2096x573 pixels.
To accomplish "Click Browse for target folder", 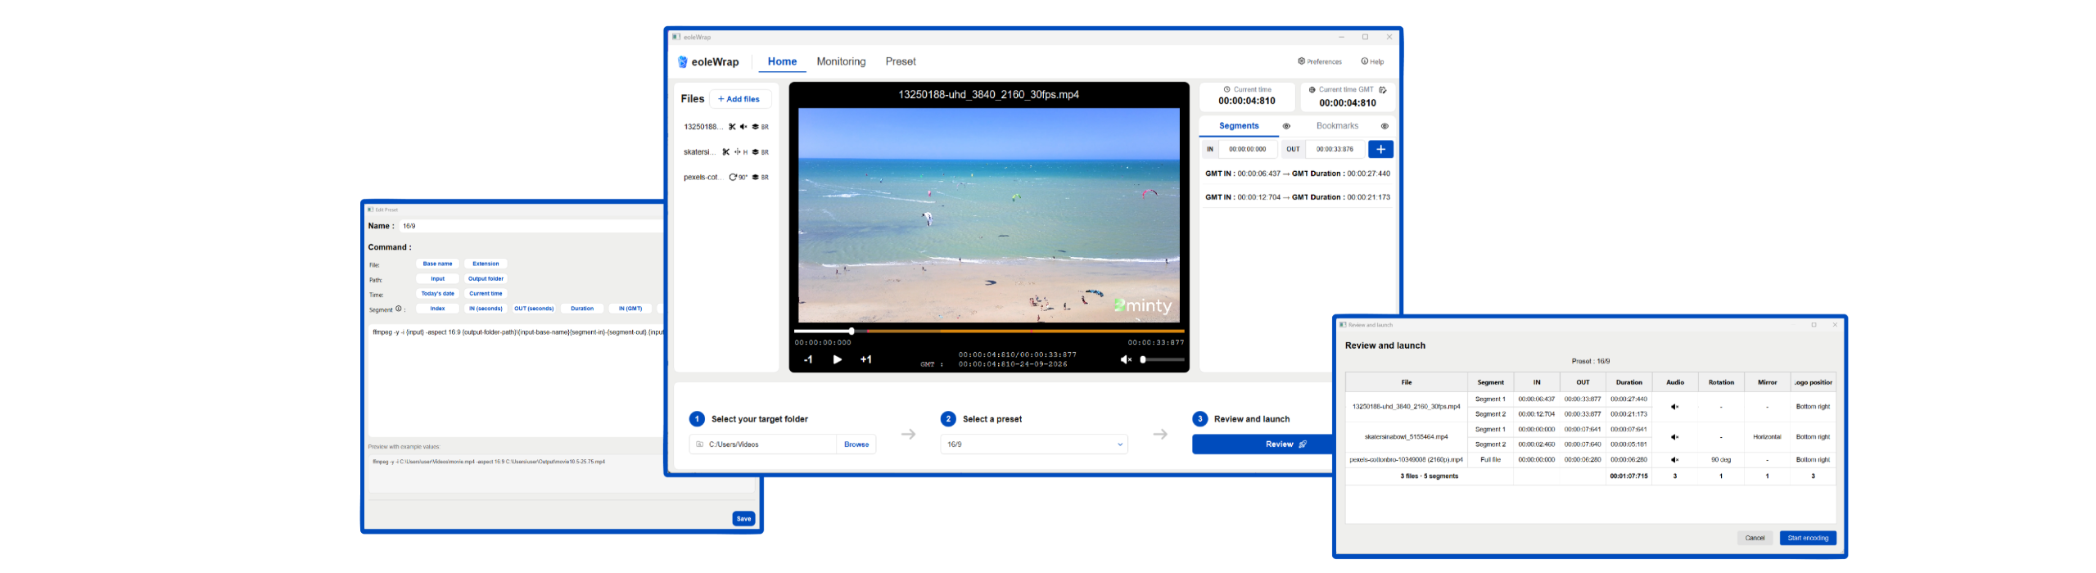I will 856,444.
